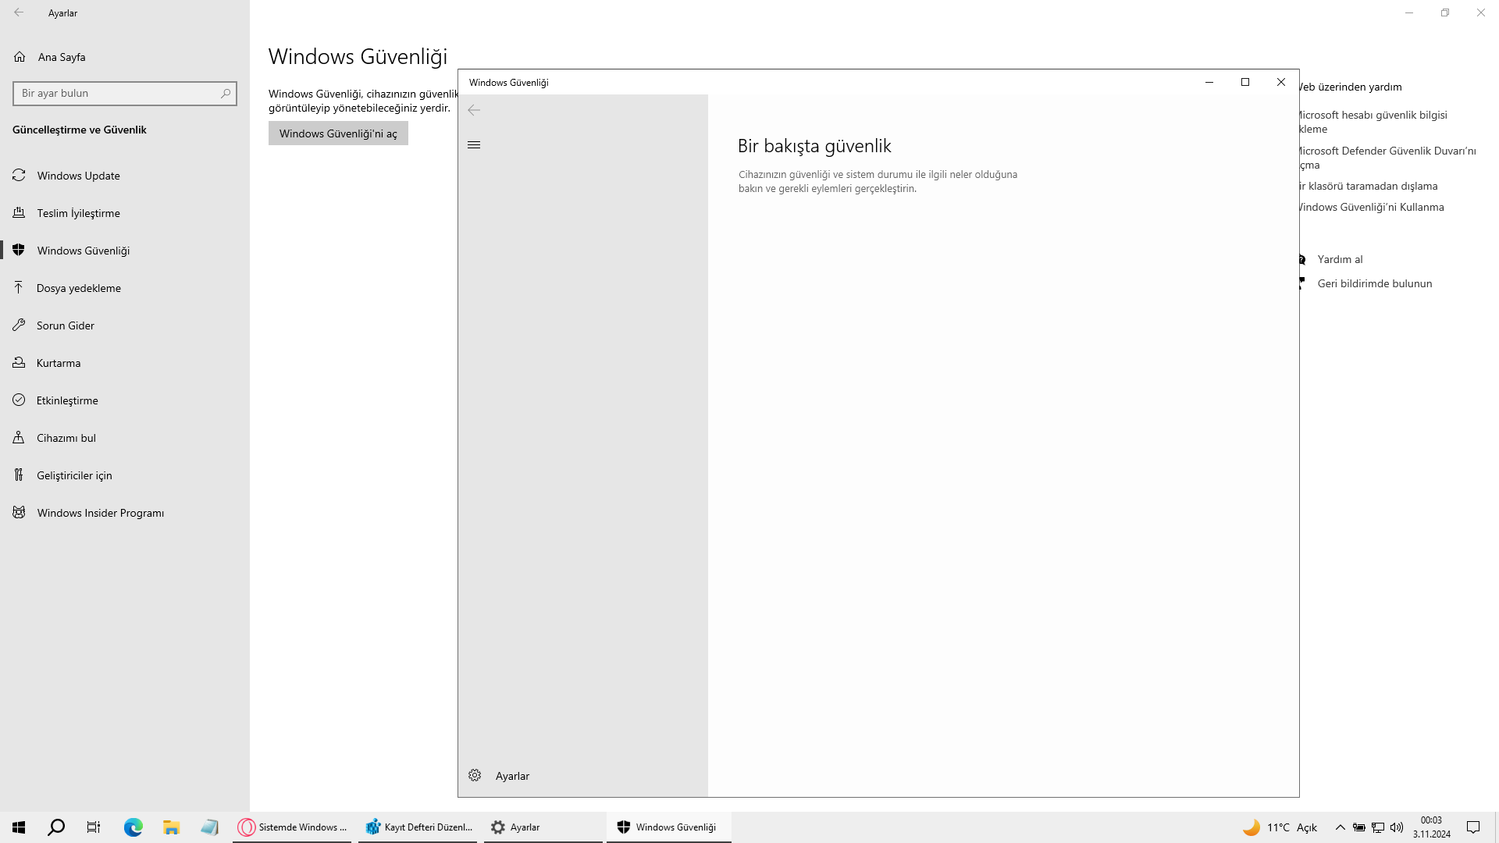This screenshot has height=843, width=1499.
Task: Open Sorun Gider page
Action: 66,325
